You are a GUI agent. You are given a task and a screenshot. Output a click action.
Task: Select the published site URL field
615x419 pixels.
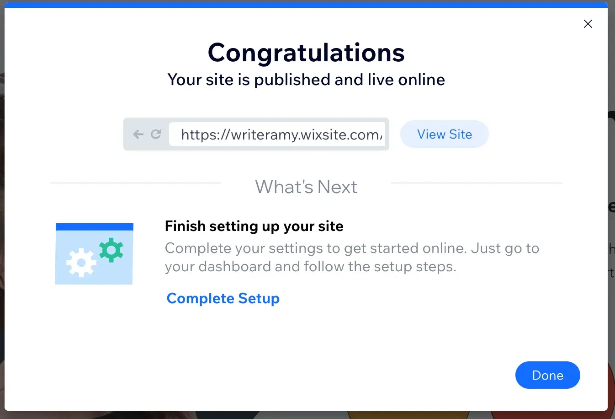(x=277, y=134)
